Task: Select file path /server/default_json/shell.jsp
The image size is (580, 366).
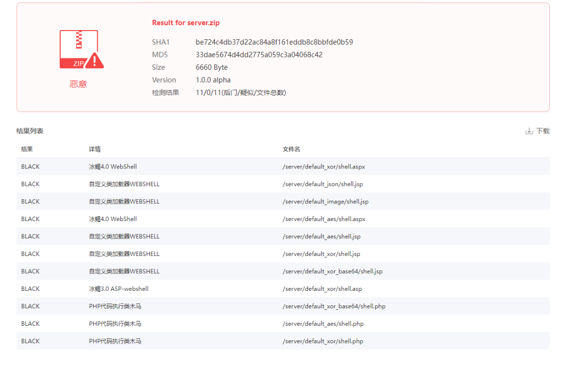Action: click(x=323, y=184)
